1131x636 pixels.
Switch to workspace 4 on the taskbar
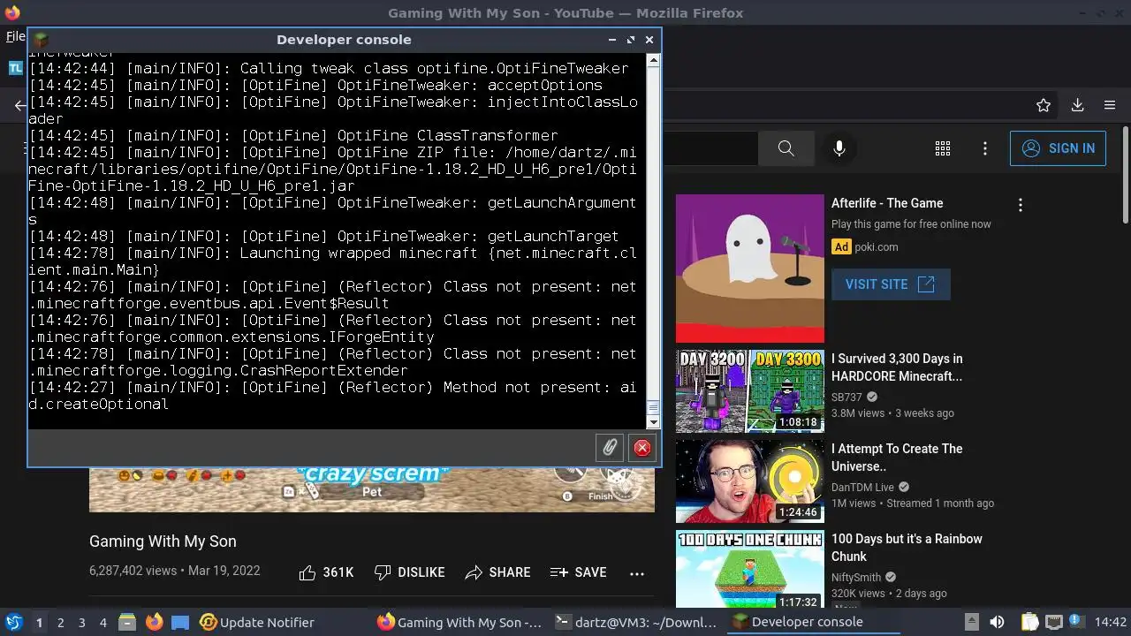tap(102, 623)
